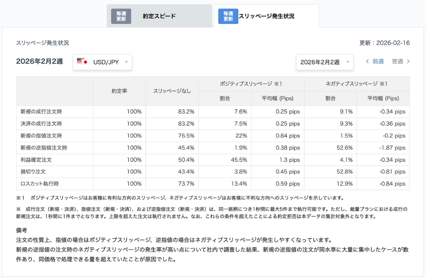The image size is (426, 278).
Task: Click the caret arrow on USD/JPY selector
Action: (x=126, y=62)
